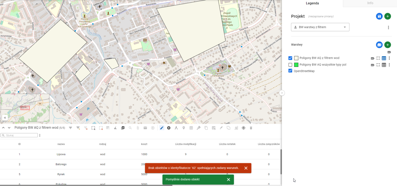Viewport: 397px width, 186px height.
Task: Zoom to extent of z filtrem wod layer
Action: click(378, 58)
